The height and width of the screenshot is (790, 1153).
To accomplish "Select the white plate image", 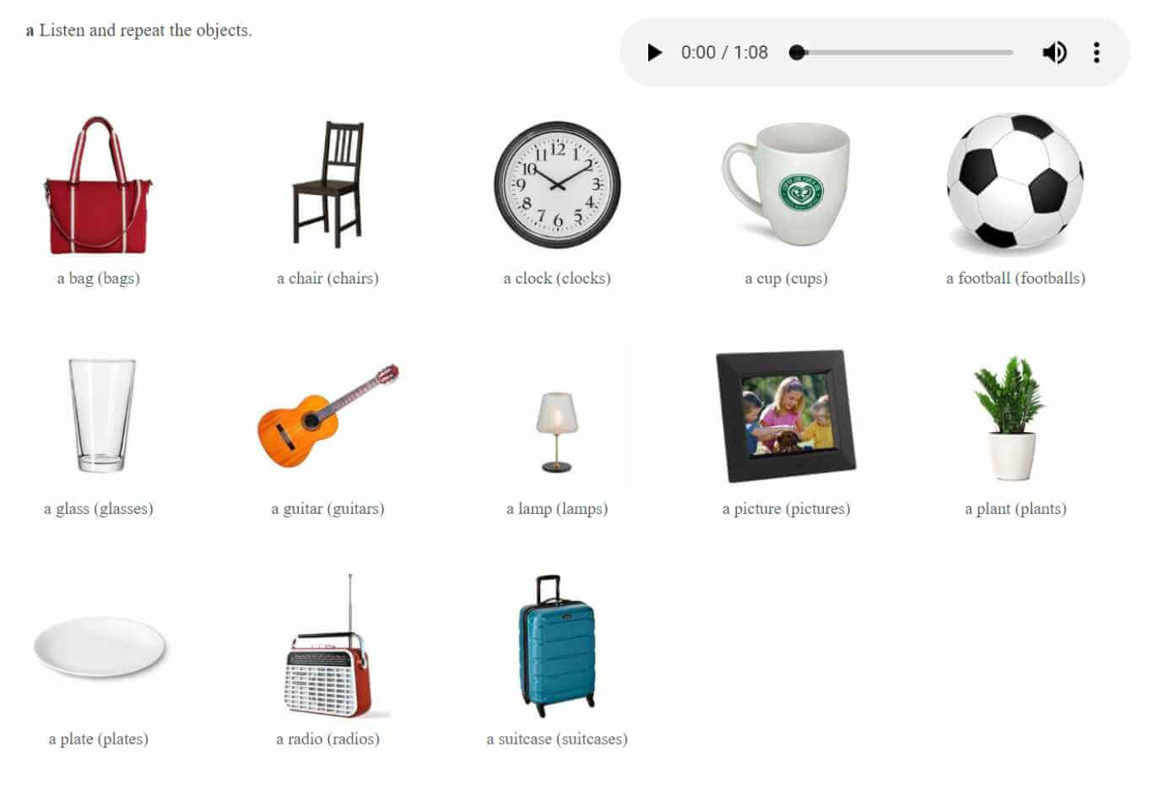I will click(x=100, y=647).
